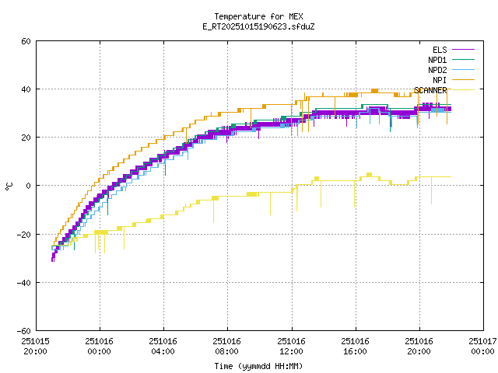The width and height of the screenshot is (498, 373).
Task: Select the NPI legend entry
Action: tap(439, 80)
